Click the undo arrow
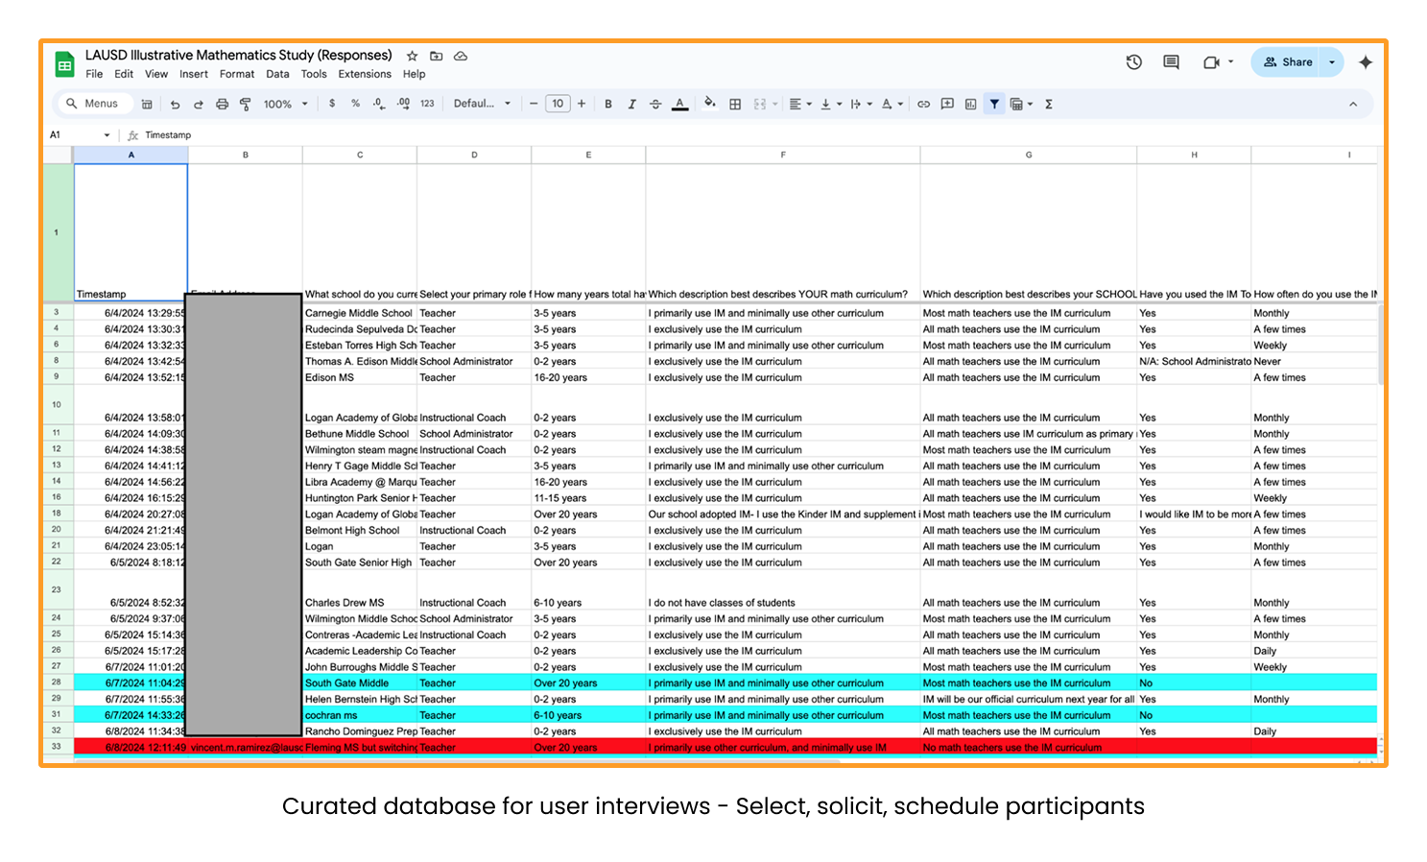The image size is (1427, 862). (x=175, y=105)
